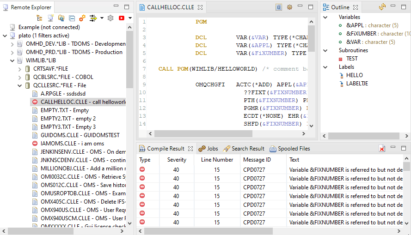Click the refresh arrows icon in Outline panel
411x235 pixels.
[382, 7]
